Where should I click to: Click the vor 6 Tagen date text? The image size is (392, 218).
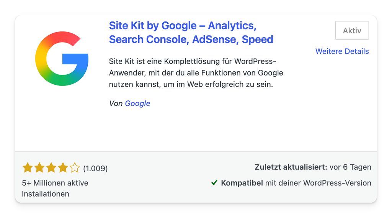click(350, 167)
